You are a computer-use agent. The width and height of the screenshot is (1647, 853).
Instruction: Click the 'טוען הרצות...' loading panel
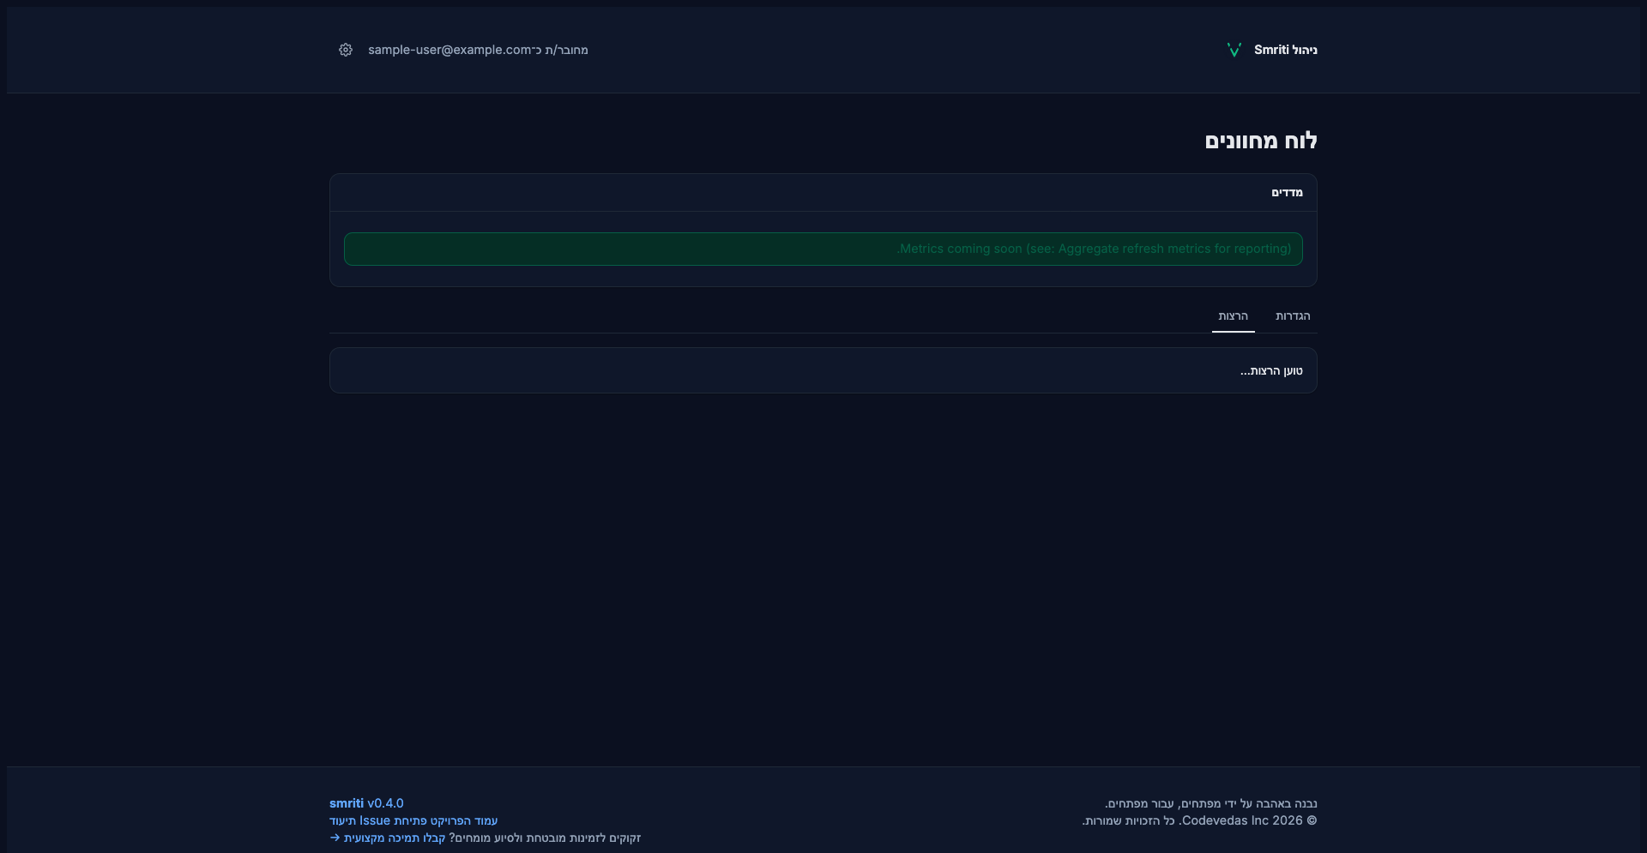click(x=823, y=370)
